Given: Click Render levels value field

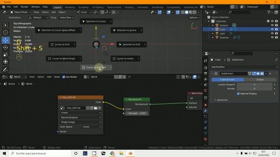Looking at the screenshot, I should (255, 89).
